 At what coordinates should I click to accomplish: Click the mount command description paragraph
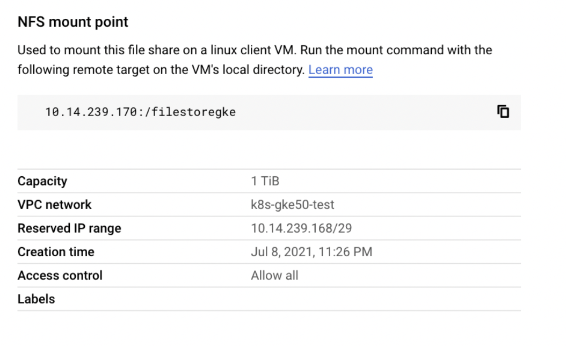tap(255, 60)
